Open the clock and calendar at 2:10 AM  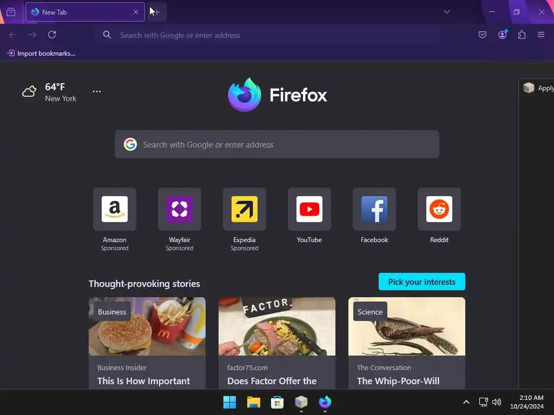527,402
